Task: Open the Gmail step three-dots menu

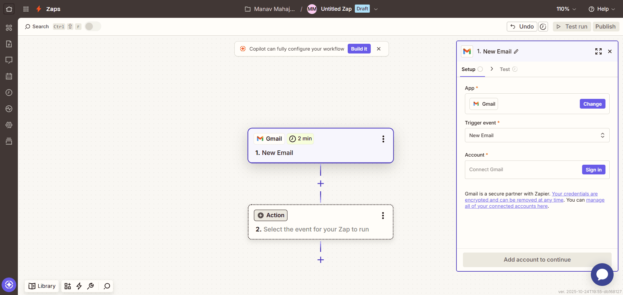Action: pyautogui.click(x=383, y=139)
